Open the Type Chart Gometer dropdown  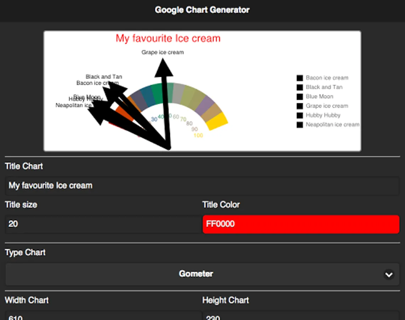pos(196,274)
